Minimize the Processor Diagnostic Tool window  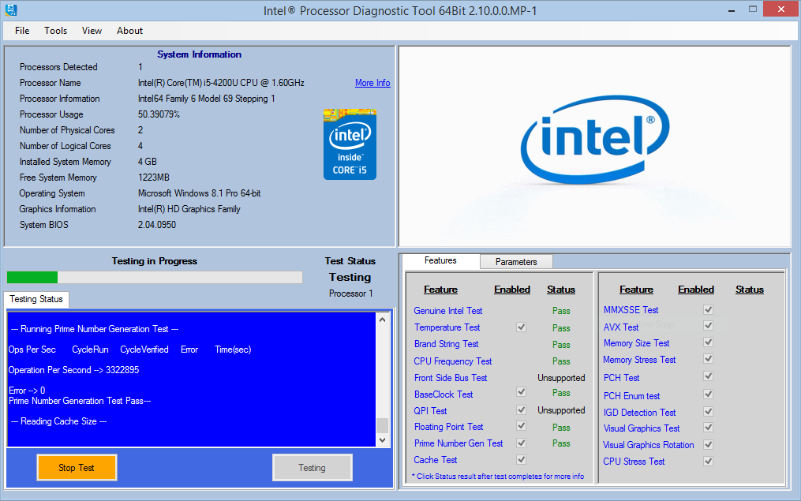732,9
